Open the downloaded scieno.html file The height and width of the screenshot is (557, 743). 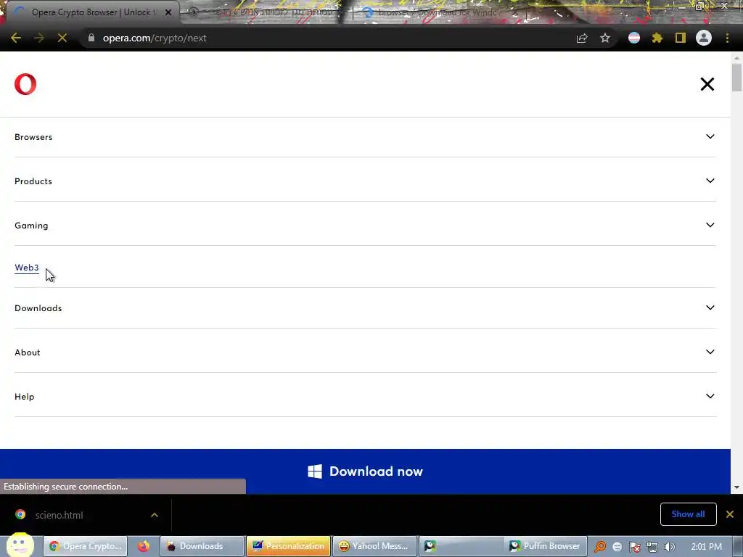tap(59, 515)
